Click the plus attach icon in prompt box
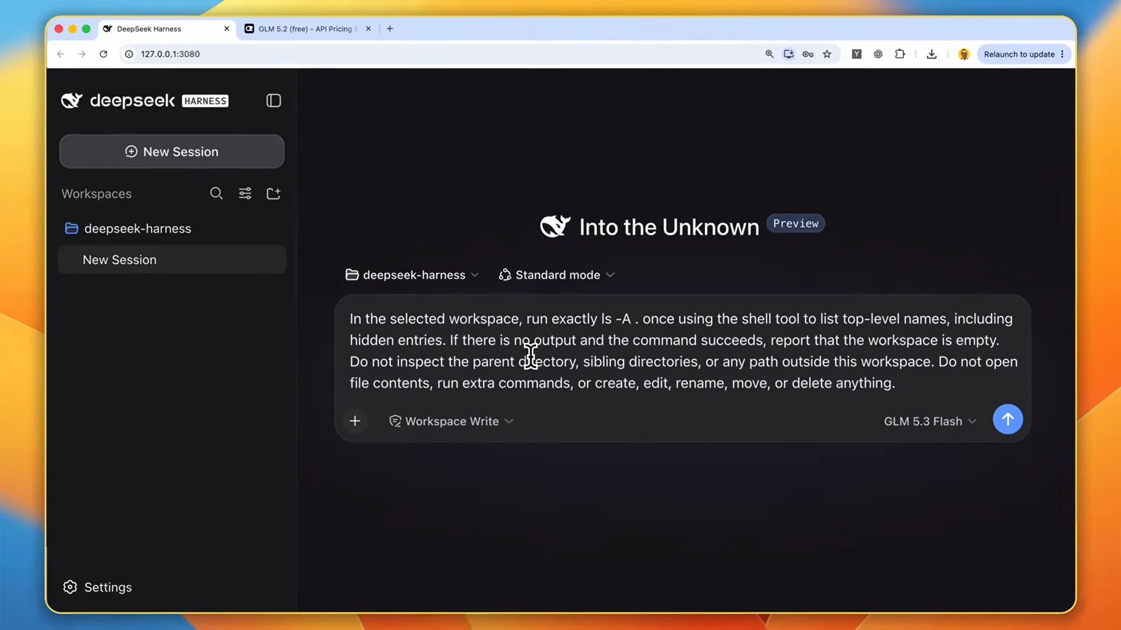 pyautogui.click(x=355, y=421)
